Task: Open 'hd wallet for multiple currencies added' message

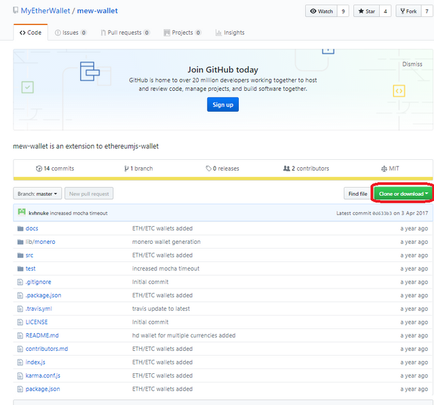Action: (184, 335)
